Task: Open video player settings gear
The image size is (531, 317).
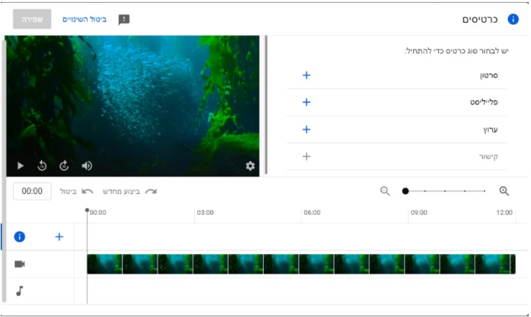Action: coord(250,166)
